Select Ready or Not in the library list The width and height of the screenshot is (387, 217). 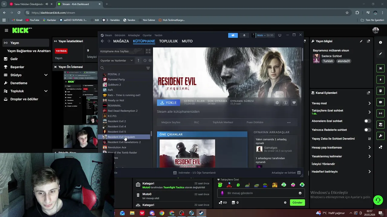click(x=116, y=100)
